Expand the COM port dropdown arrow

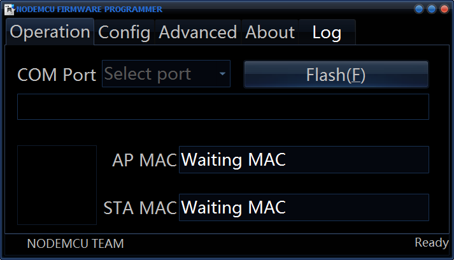[x=222, y=74]
